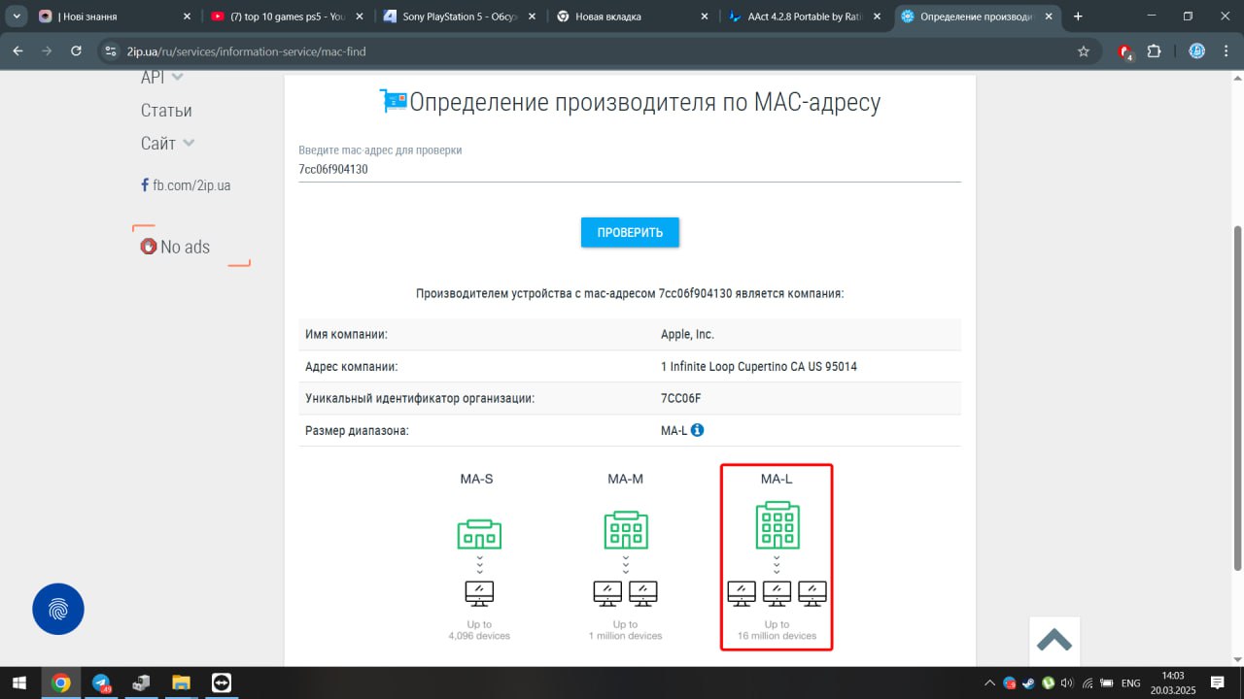Image resolution: width=1244 pixels, height=699 pixels.
Task: Open the fb.com/2ip.ua Facebook link
Action: pyautogui.click(x=186, y=184)
